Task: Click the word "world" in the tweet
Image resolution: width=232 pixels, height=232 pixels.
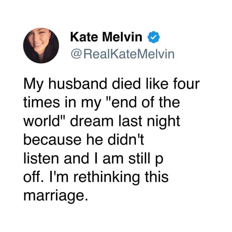Action: coord(41,121)
